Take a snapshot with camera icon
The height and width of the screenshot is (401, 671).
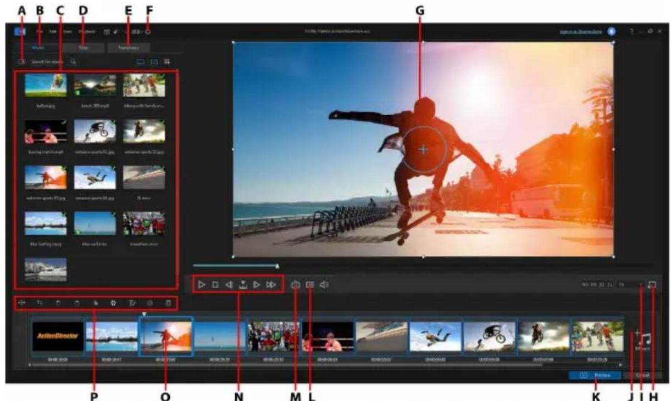tap(296, 285)
